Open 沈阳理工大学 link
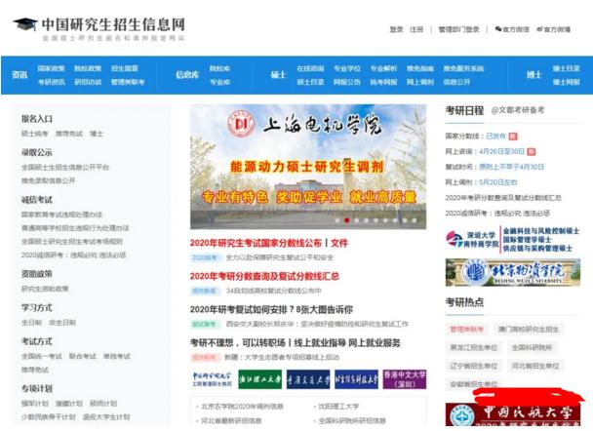The height and width of the screenshot is (431, 593). (338, 407)
